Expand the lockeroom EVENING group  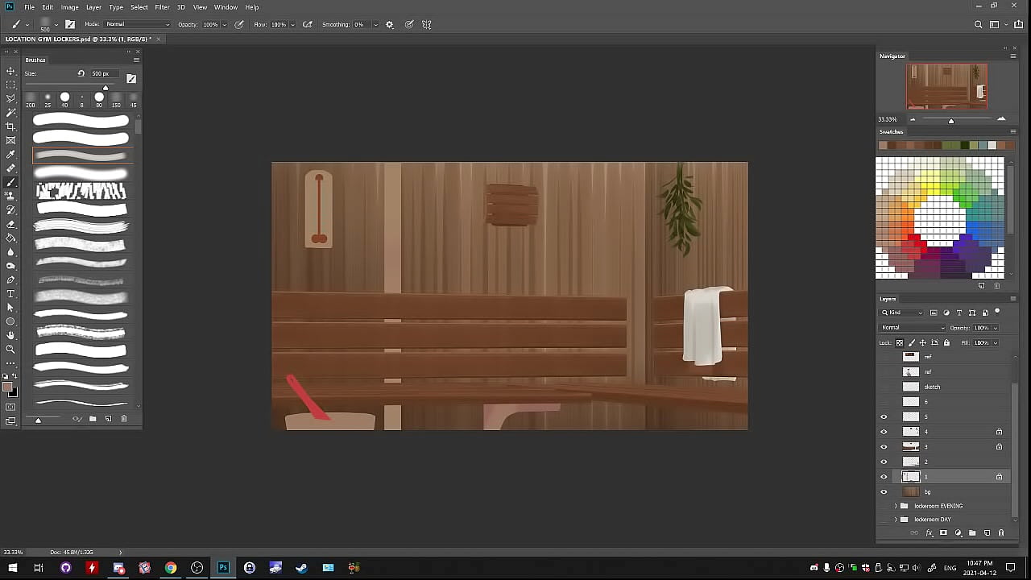click(x=896, y=506)
